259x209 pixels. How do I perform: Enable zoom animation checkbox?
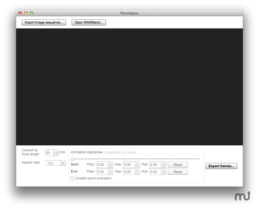[x=73, y=178]
